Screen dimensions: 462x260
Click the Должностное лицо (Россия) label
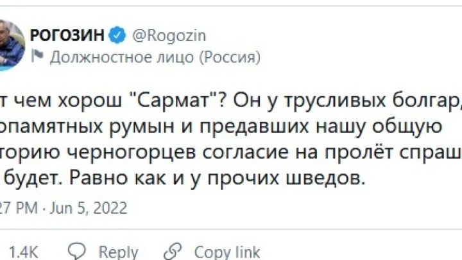click(x=154, y=56)
